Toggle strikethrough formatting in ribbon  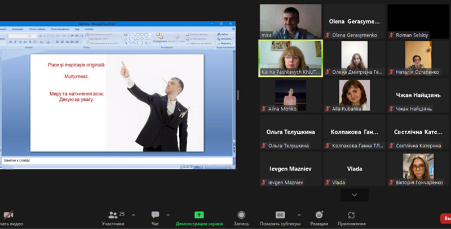[x=25, y=42]
